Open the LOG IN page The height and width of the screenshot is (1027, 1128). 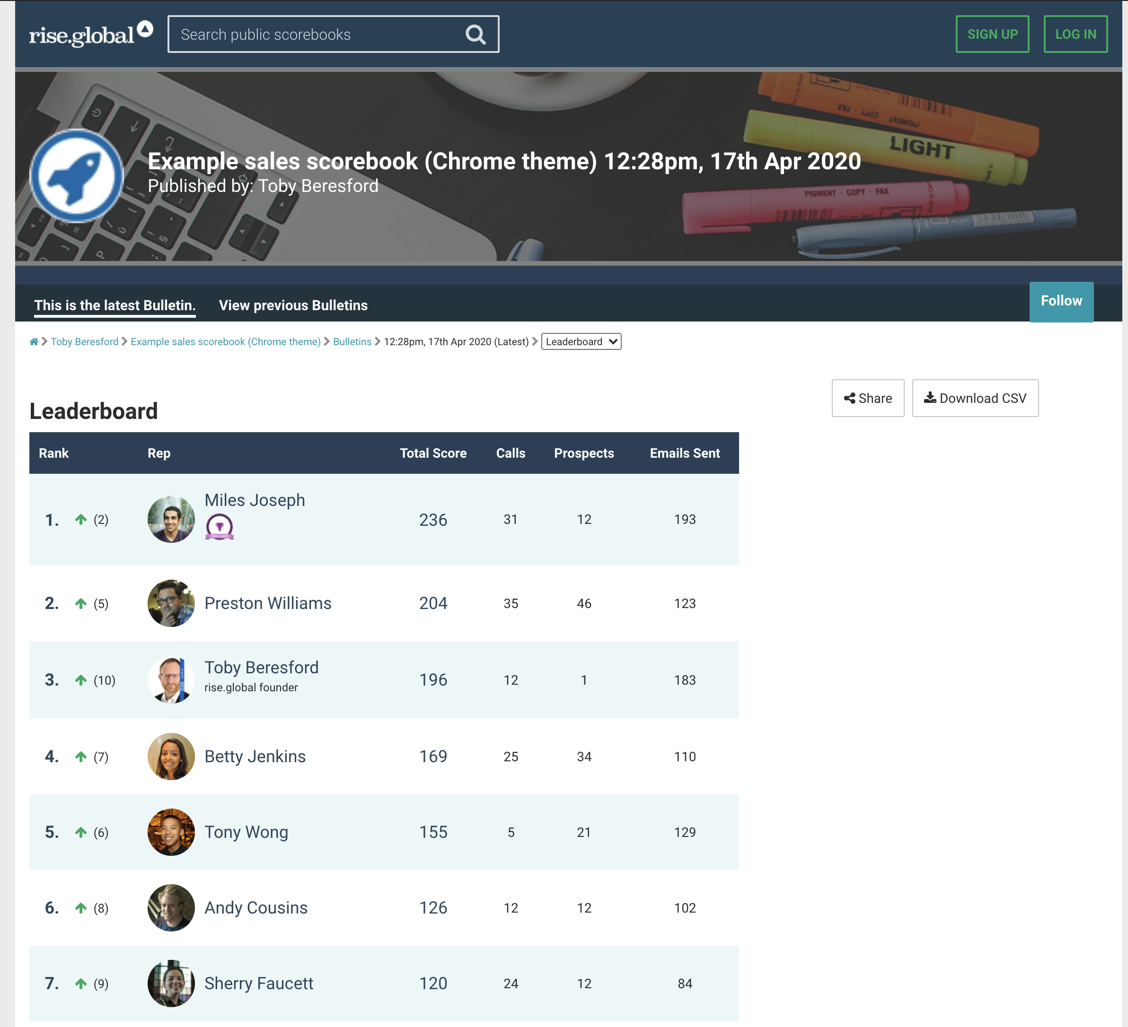coord(1075,34)
